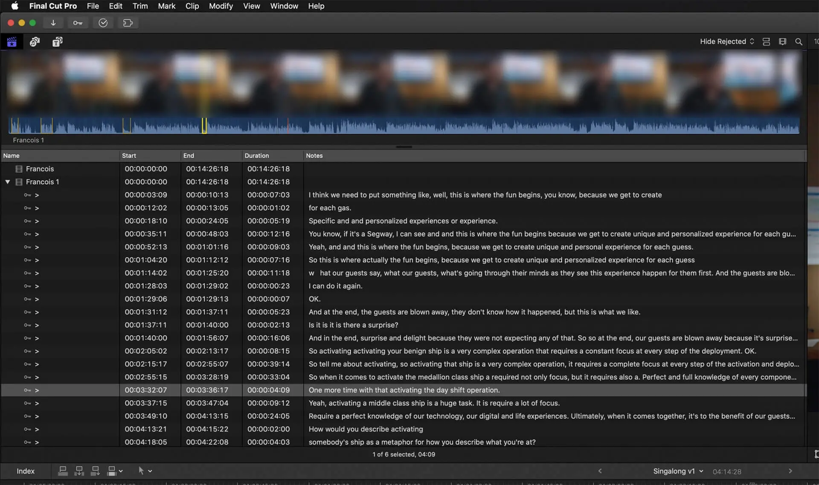
Task: Open the Clip menu
Action: point(192,6)
